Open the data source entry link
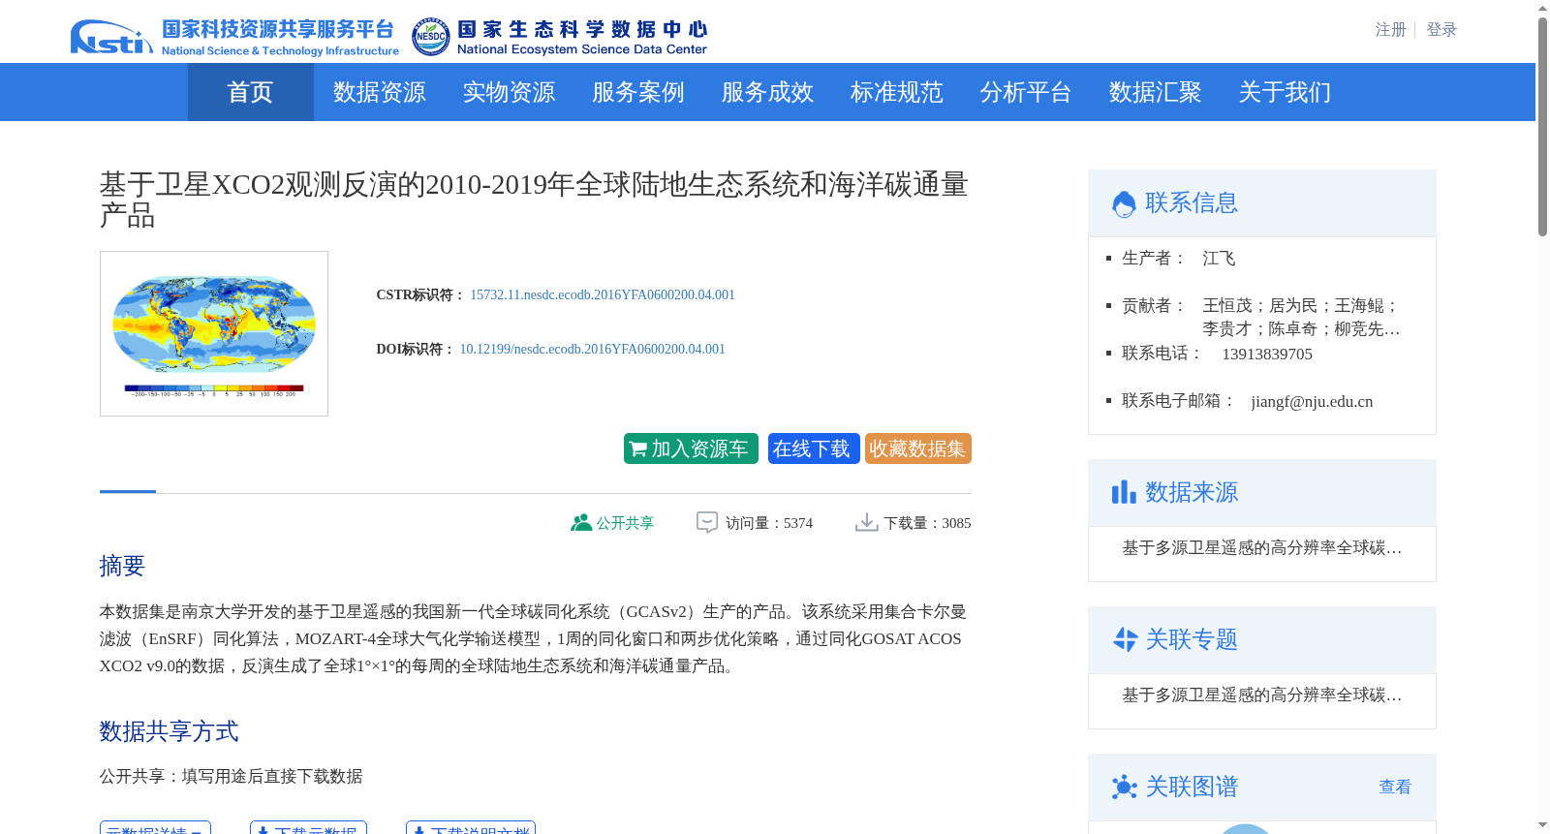The height and width of the screenshot is (834, 1550). [x=1262, y=548]
